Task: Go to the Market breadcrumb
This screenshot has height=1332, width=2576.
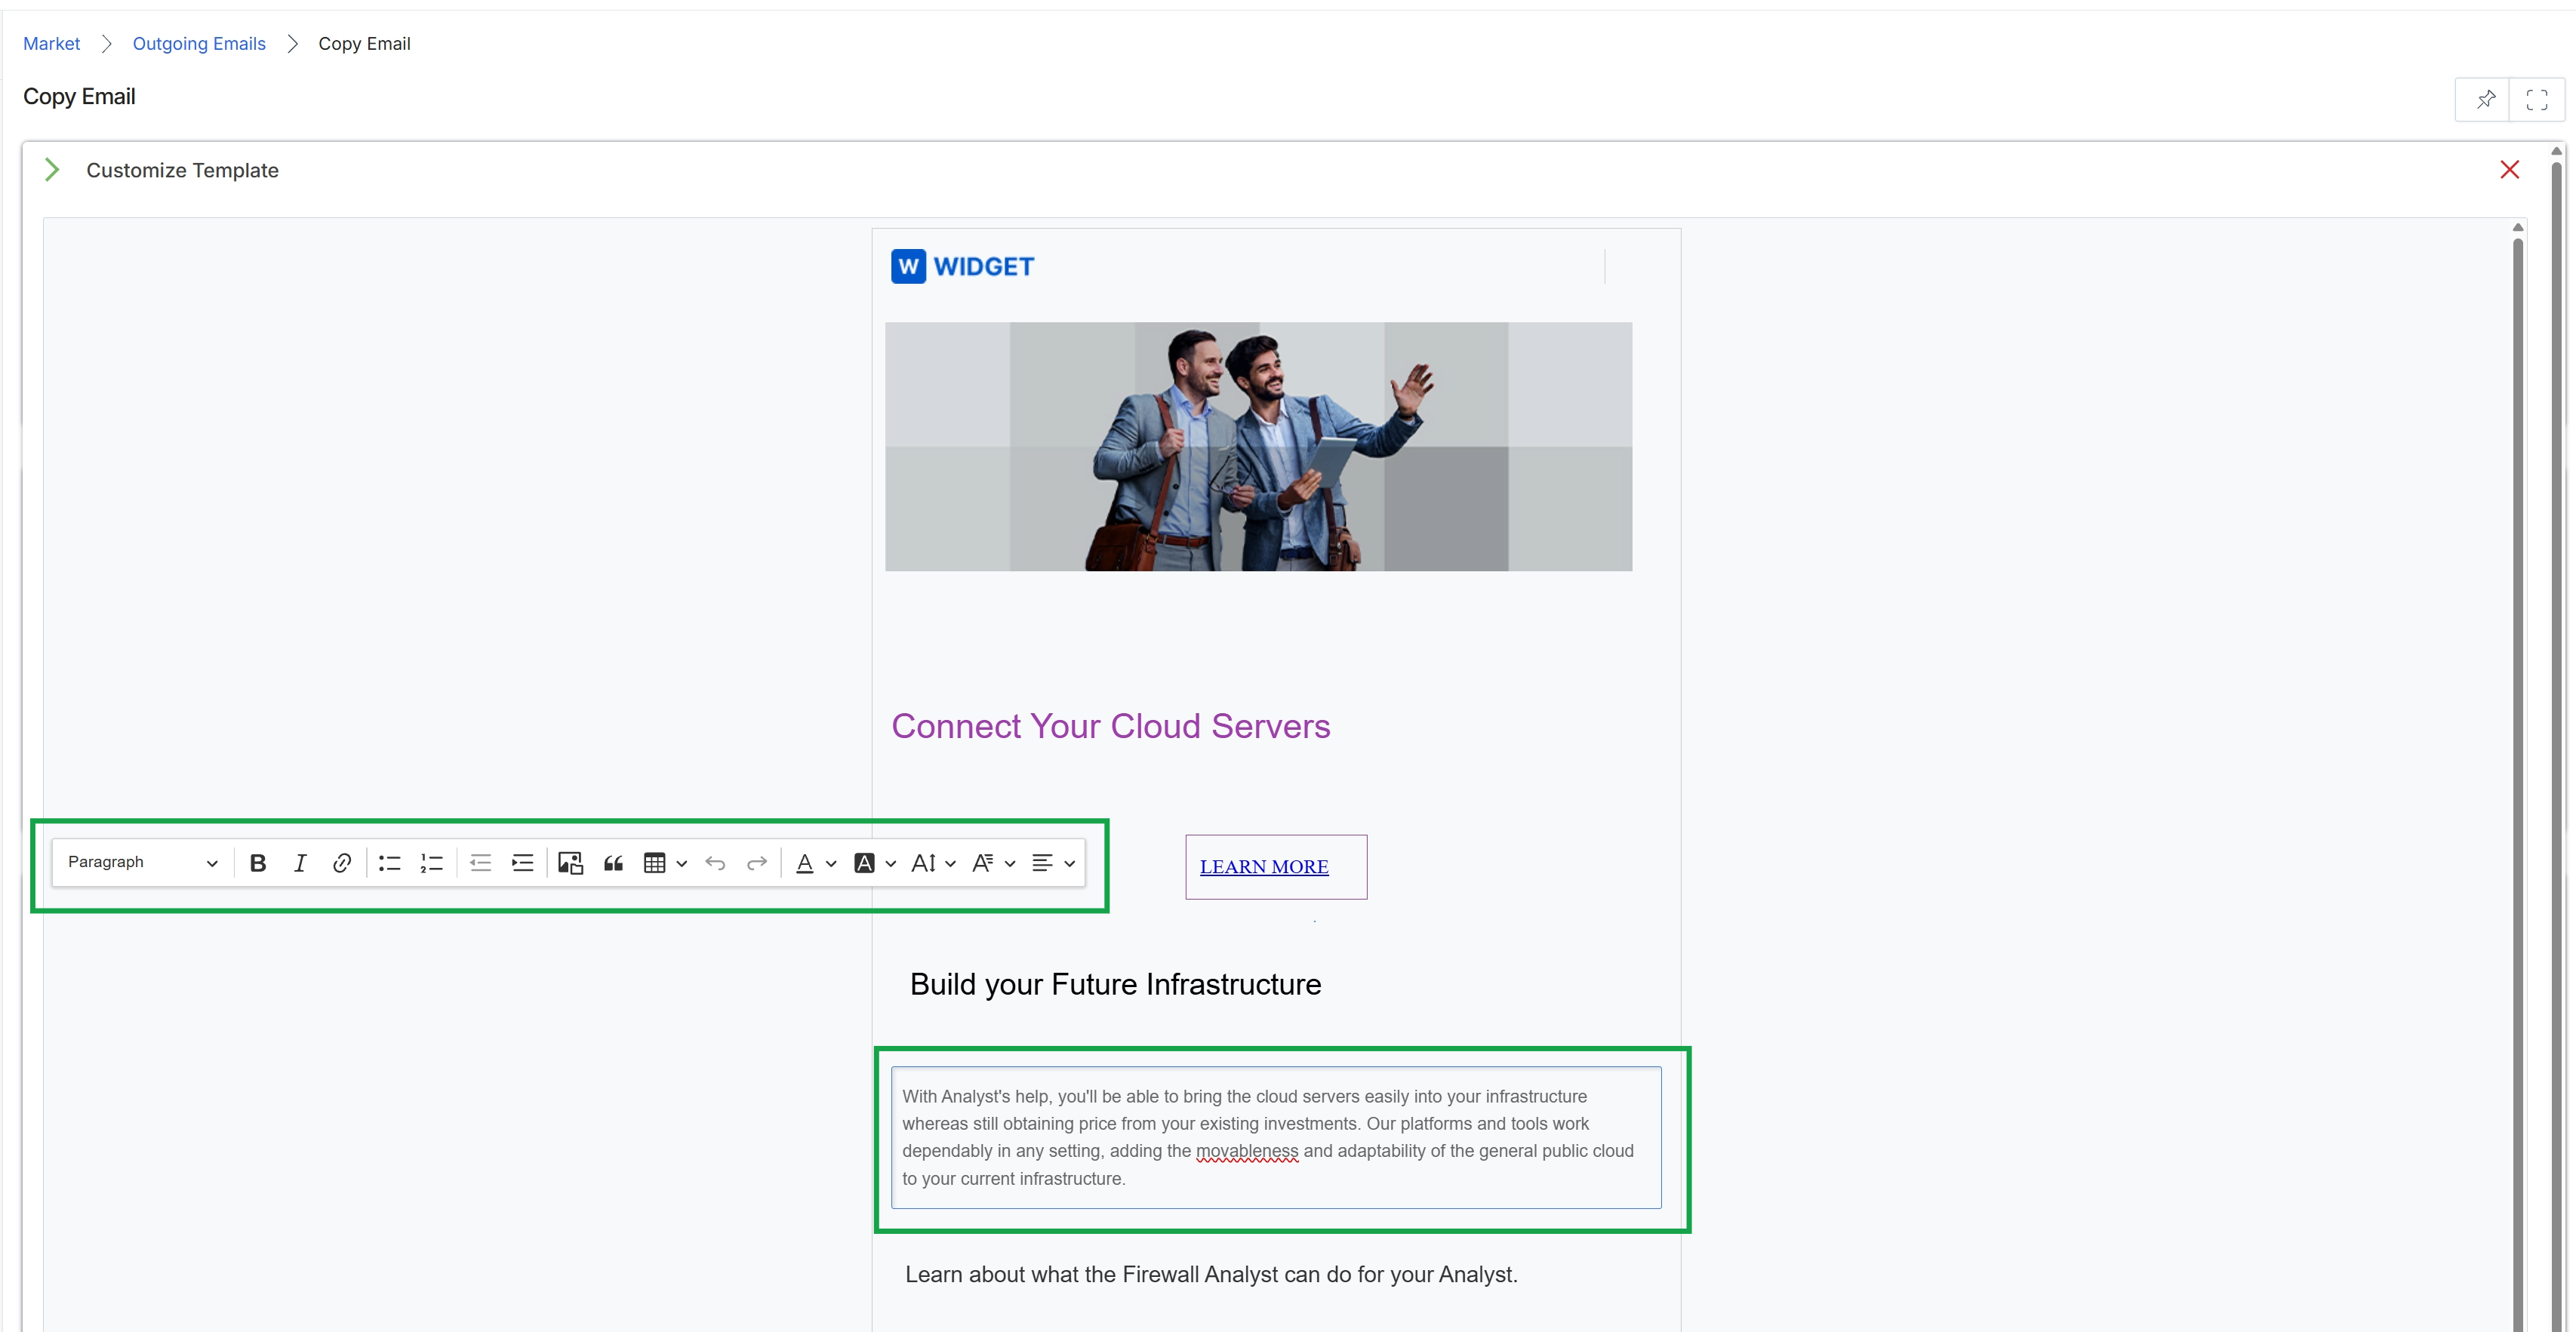Action: point(52,44)
